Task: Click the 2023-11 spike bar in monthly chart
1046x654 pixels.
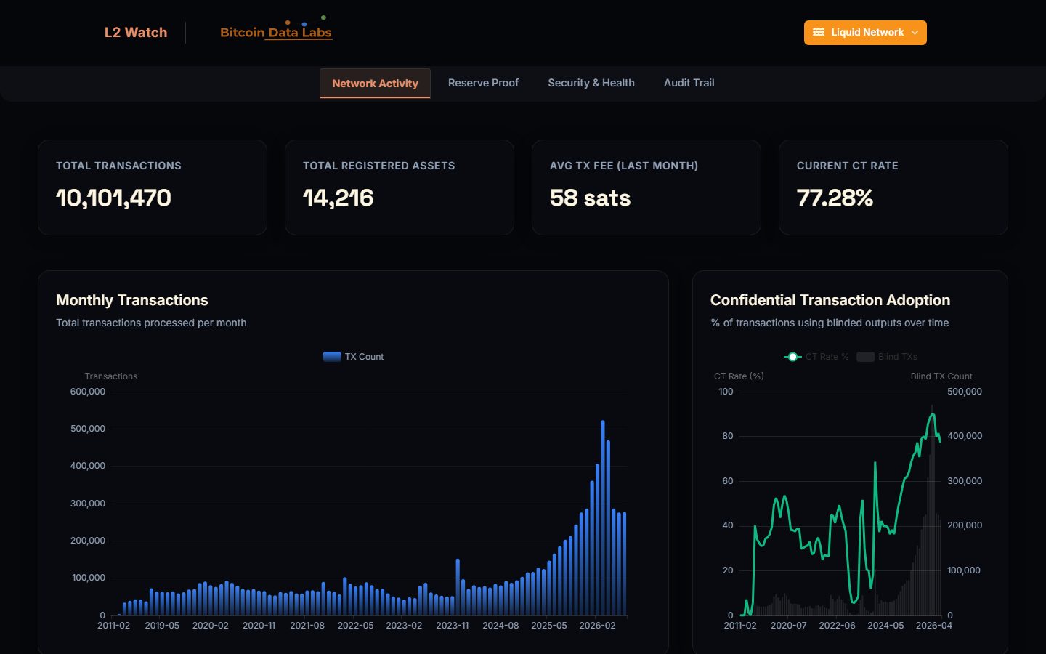Action: coord(458,587)
